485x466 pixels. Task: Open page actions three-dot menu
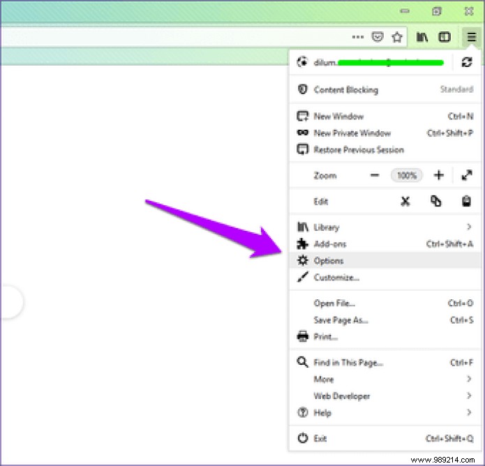pyautogui.click(x=358, y=37)
